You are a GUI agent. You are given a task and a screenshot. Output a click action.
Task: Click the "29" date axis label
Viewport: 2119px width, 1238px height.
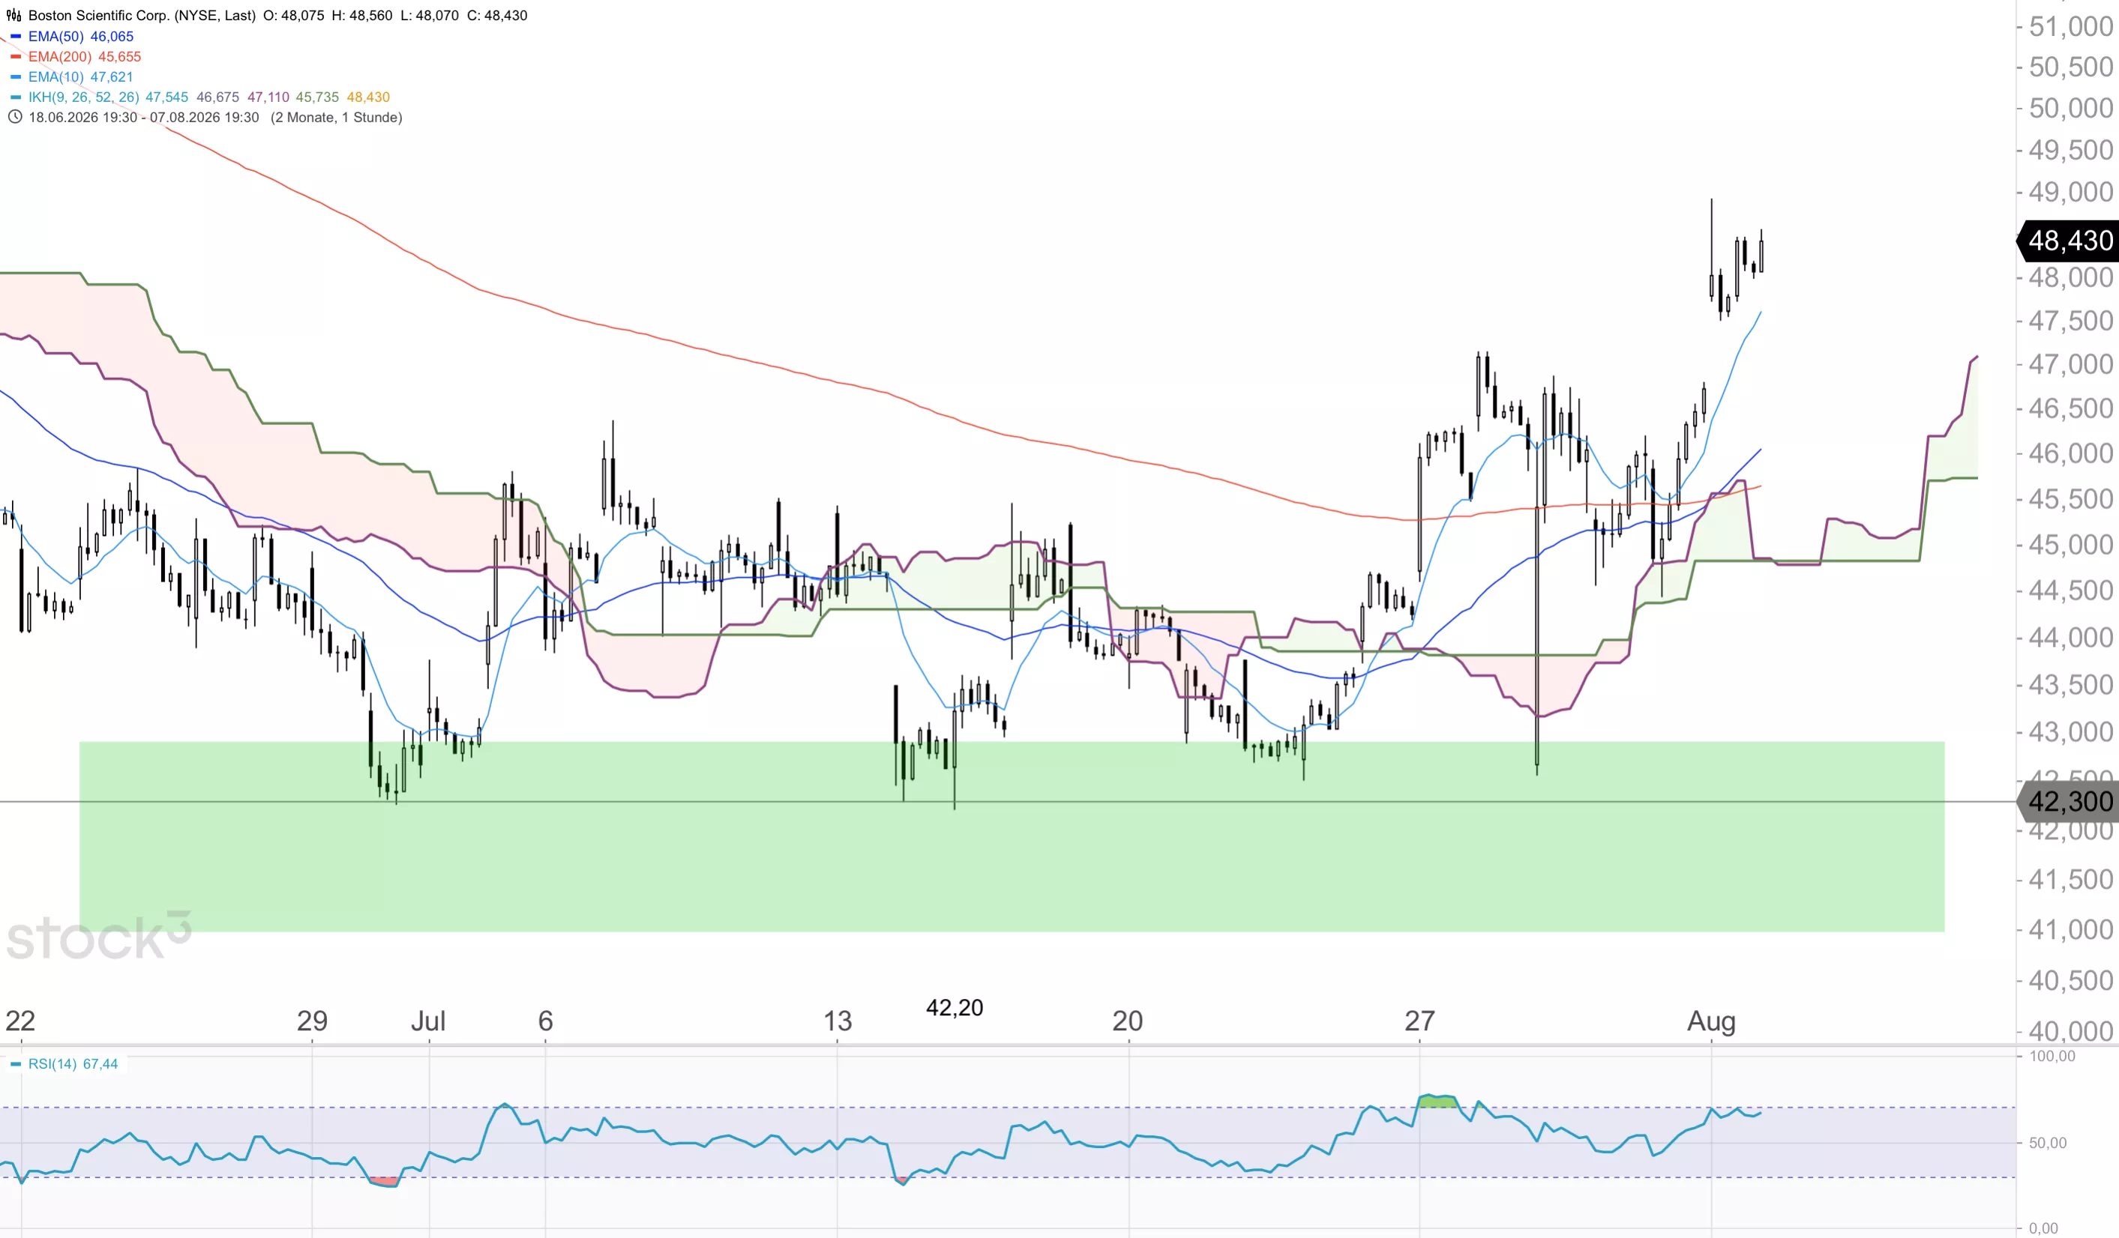click(312, 1021)
